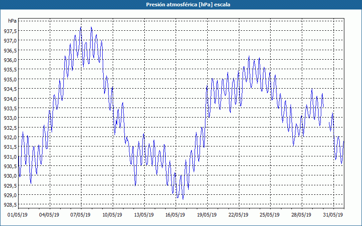This screenshot has height=226, width=362.
Task: Select the 934,0 y-axis value
Action: 10,99
